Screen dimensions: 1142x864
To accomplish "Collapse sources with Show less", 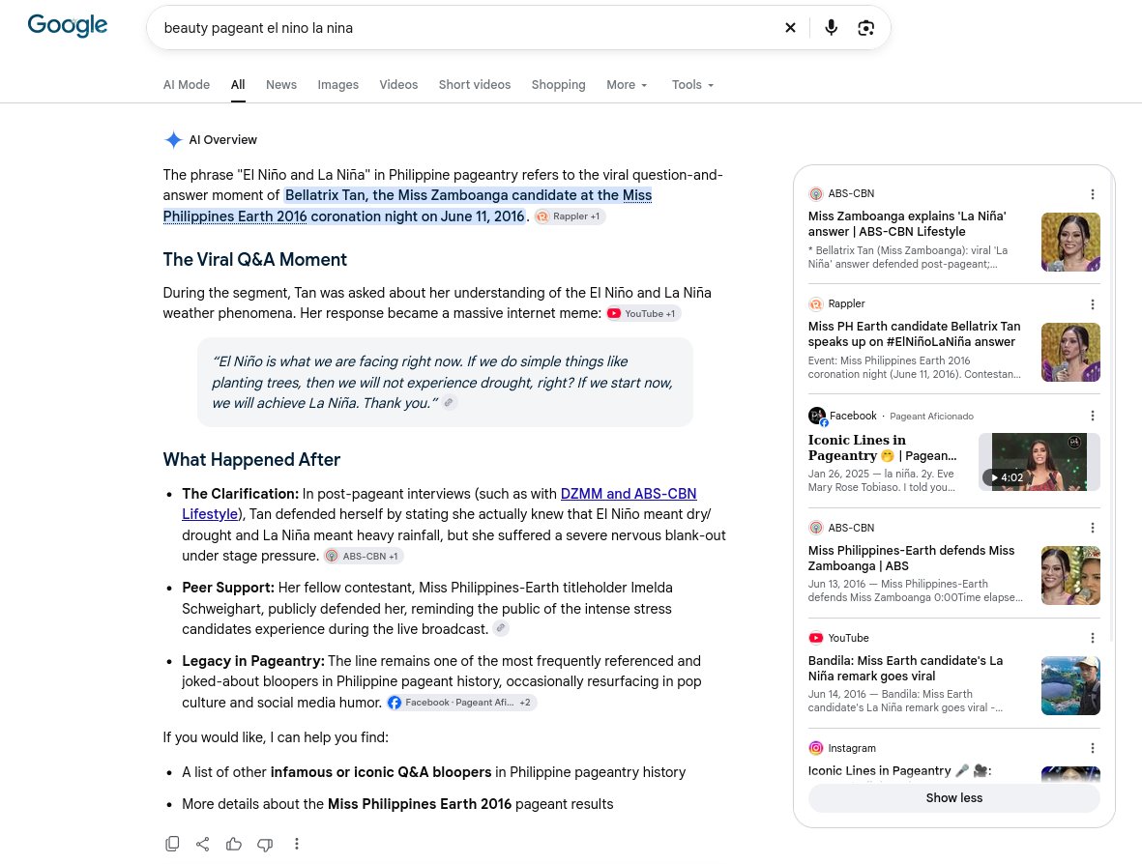I will [954, 797].
